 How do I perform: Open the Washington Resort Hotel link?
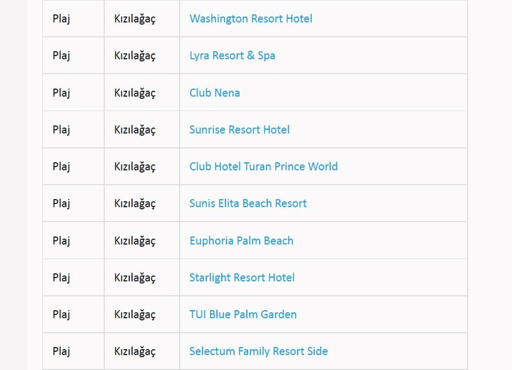pyautogui.click(x=250, y=19)
